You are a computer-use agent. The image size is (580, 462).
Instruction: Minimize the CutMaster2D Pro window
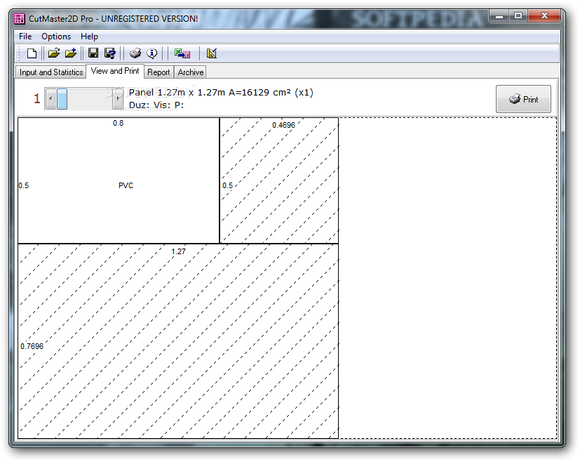[x=499, y=16]
